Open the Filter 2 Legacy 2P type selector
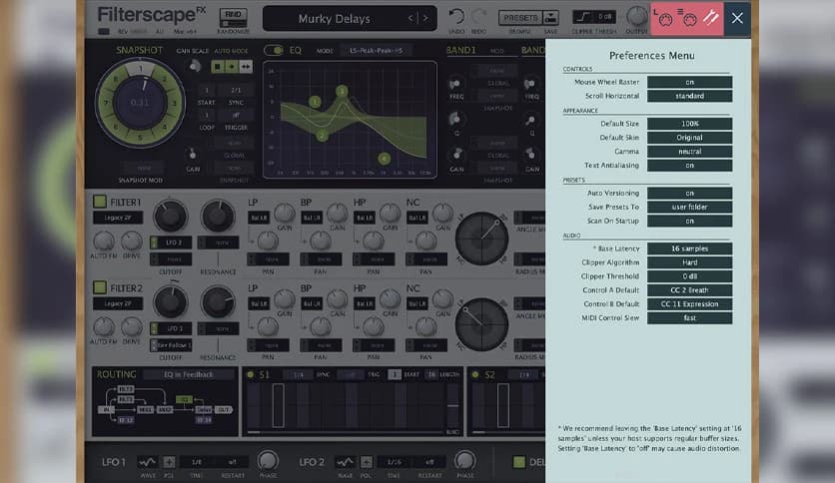This screenshot has height=483, width=835. pyautogui.click(x=118, y=303)
